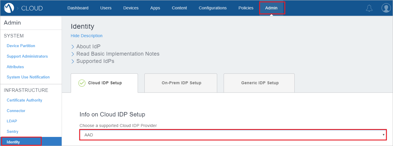Screen dimensions: 393x146
Task: Open Device Partition in sidebar
Action: [21, 46]
